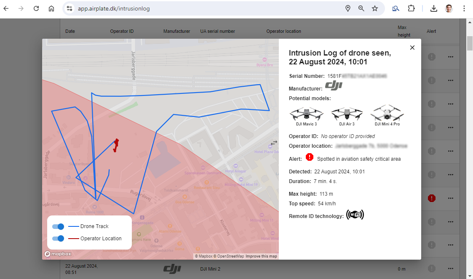Click the scrollbar down arrow
This screenshot has height=279, width=473.
pos(470,276)
